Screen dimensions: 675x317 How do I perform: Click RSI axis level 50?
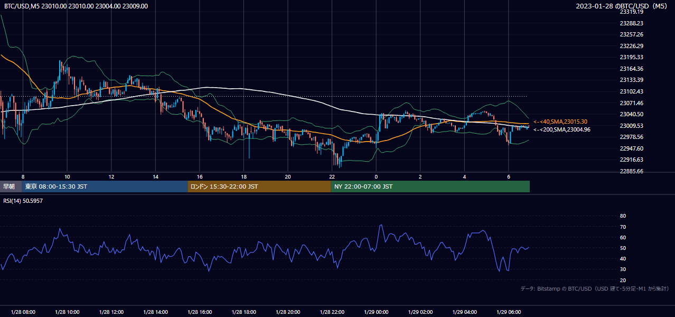point(623,248)
